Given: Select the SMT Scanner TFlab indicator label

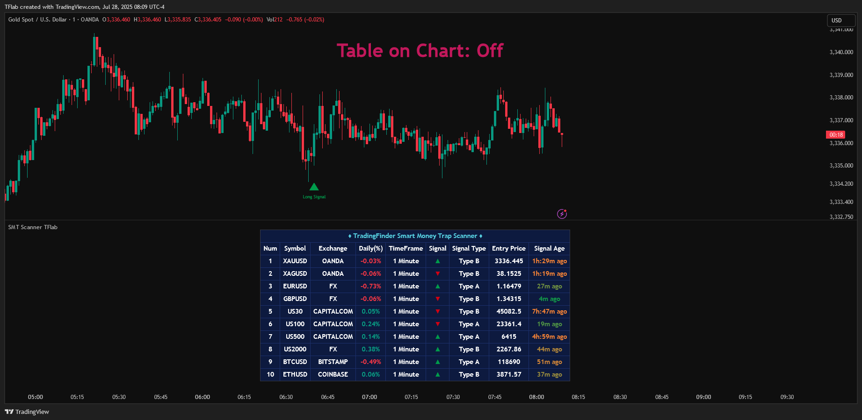Looking at the screenshot, I should tap(33, 227).
